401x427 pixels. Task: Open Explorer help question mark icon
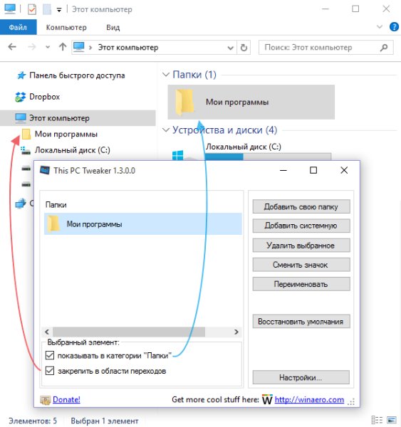(394, 27)
